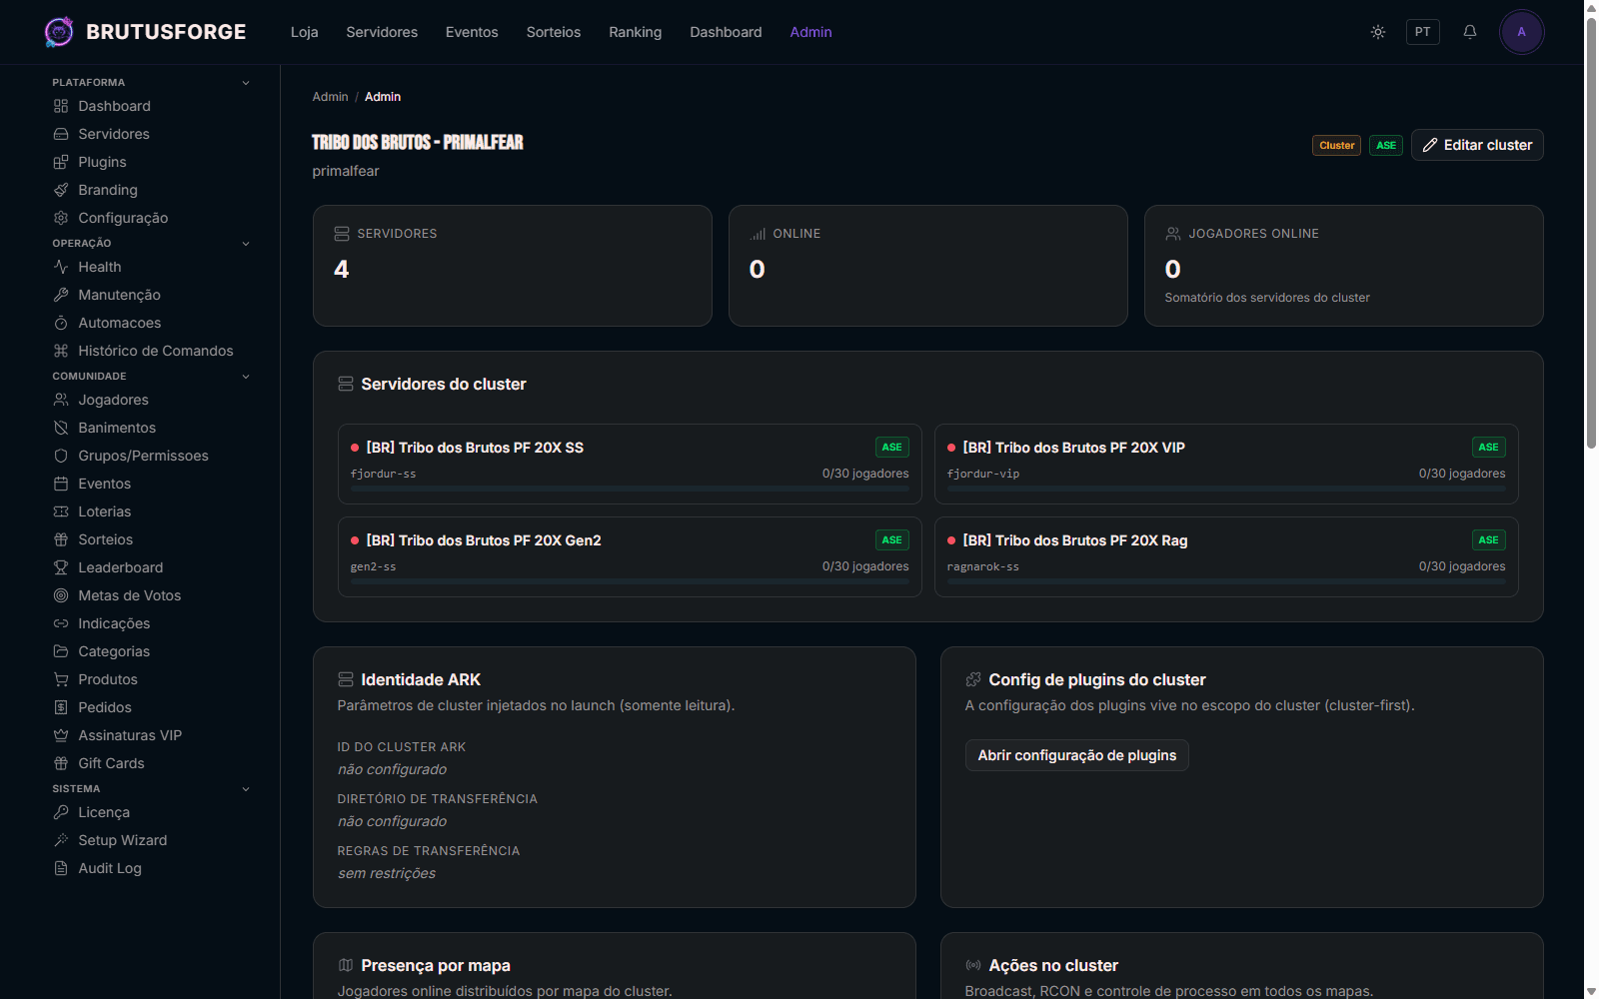Click the Assinaturas VIP crown icon
The width and height of the screenshot is (1599, 999).
pos(61,735)
